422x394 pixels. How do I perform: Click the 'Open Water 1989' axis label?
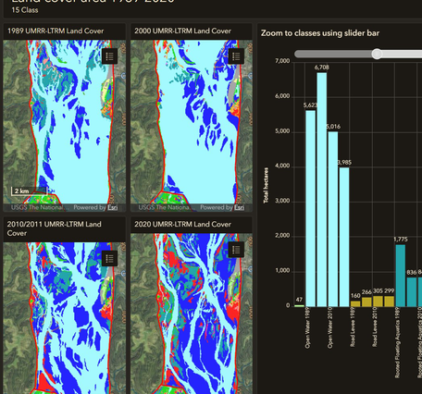click(307, 328)
